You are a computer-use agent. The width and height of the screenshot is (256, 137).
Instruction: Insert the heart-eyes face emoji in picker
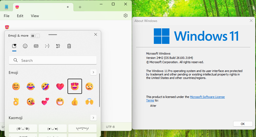click(x=75, y=86)
